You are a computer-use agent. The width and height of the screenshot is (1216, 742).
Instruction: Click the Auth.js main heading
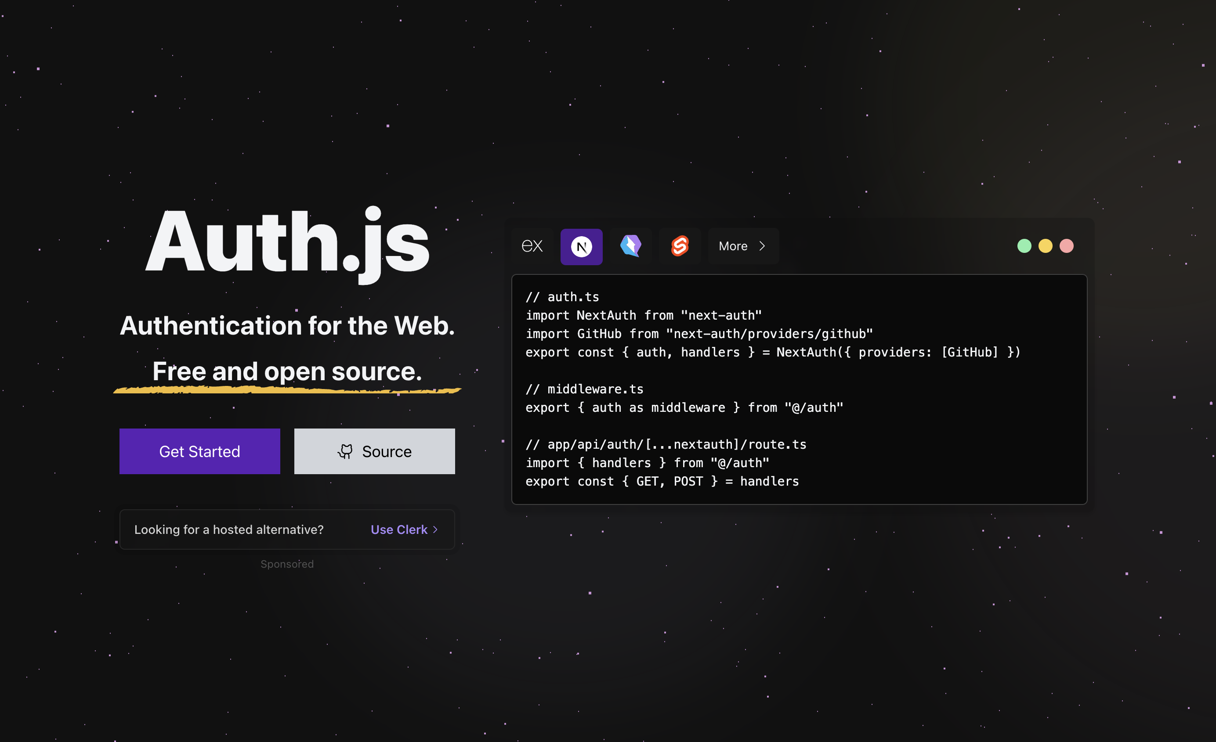(x=287, y=242)
